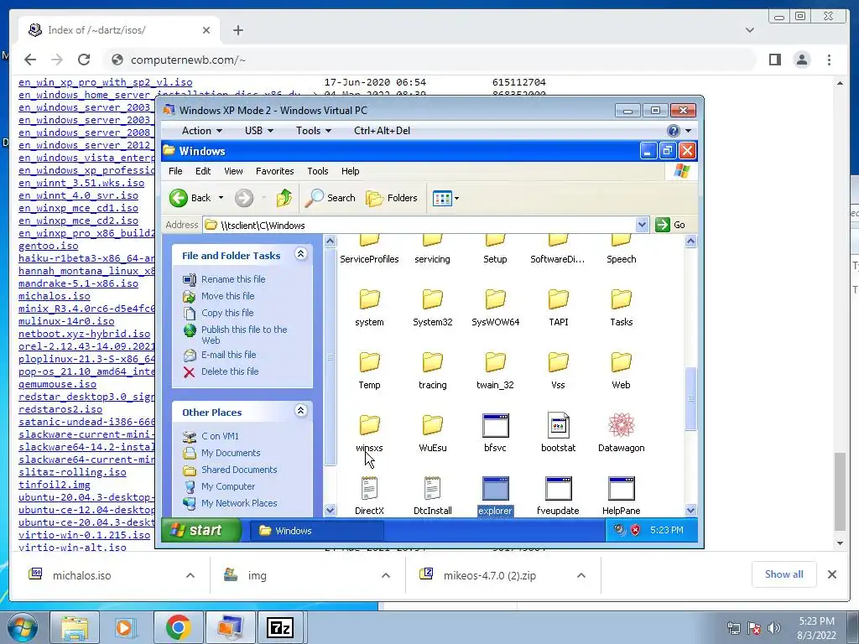Select the Vss folder
This screenshot has height=644, width=859.
558,371
